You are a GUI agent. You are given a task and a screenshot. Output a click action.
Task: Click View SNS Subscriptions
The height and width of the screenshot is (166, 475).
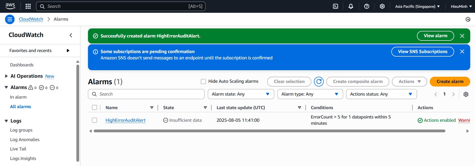click(422, 52)
